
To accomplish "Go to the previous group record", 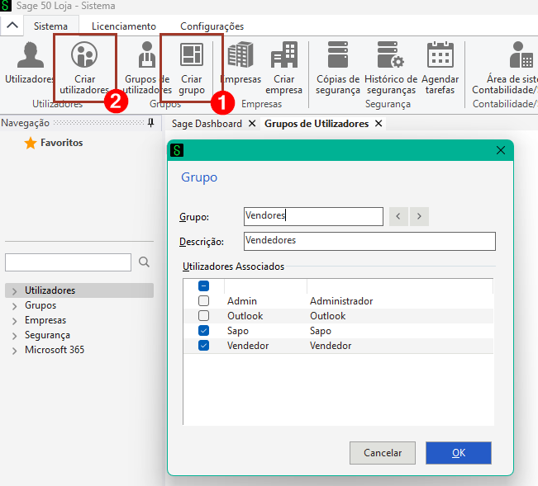I will point(398,216).
